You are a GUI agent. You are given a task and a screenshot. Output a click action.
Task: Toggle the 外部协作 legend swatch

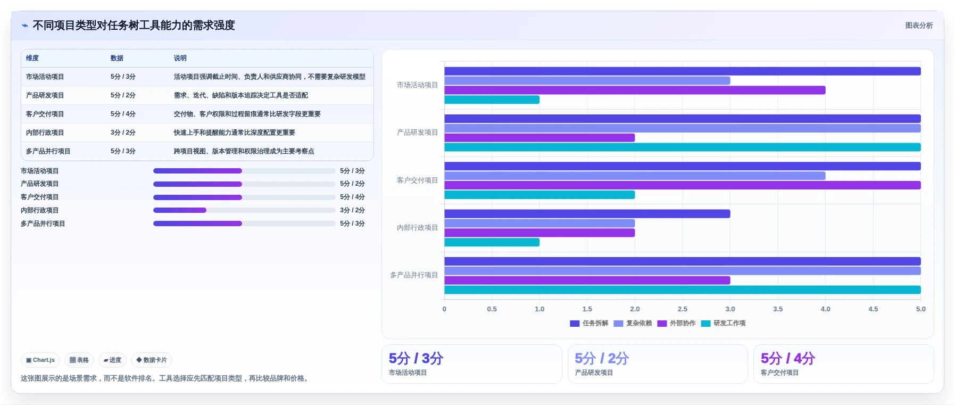click(x=662, y=324)
